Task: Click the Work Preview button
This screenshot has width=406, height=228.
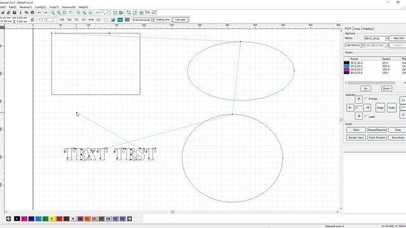Action: 377,138
